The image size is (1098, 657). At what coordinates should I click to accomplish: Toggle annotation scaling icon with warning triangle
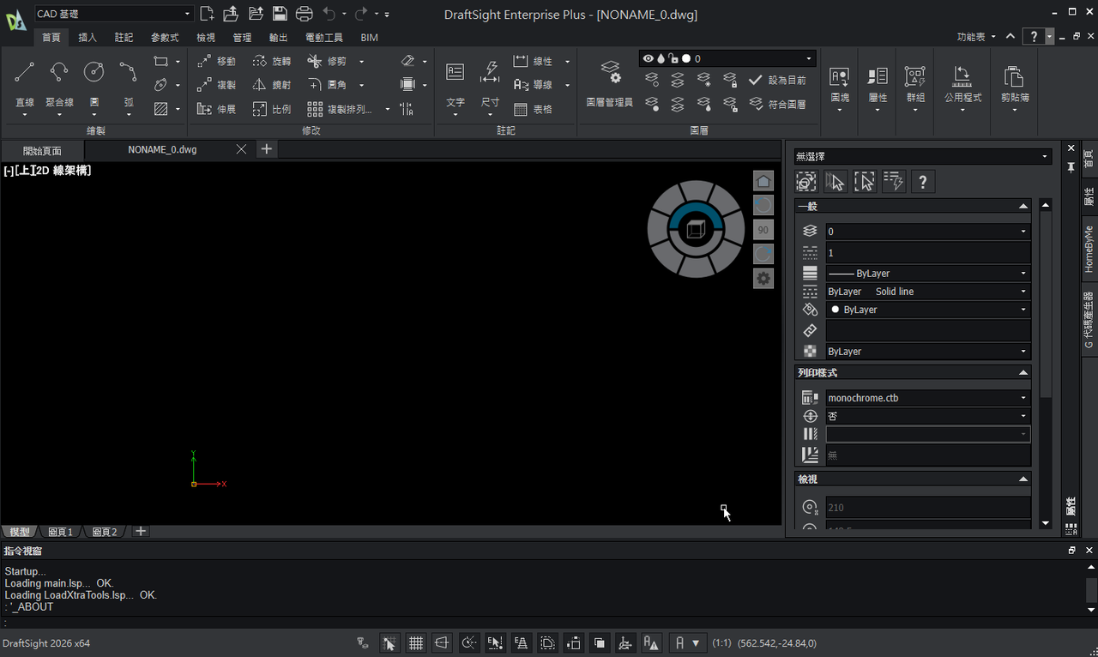(x=651, y=642)
